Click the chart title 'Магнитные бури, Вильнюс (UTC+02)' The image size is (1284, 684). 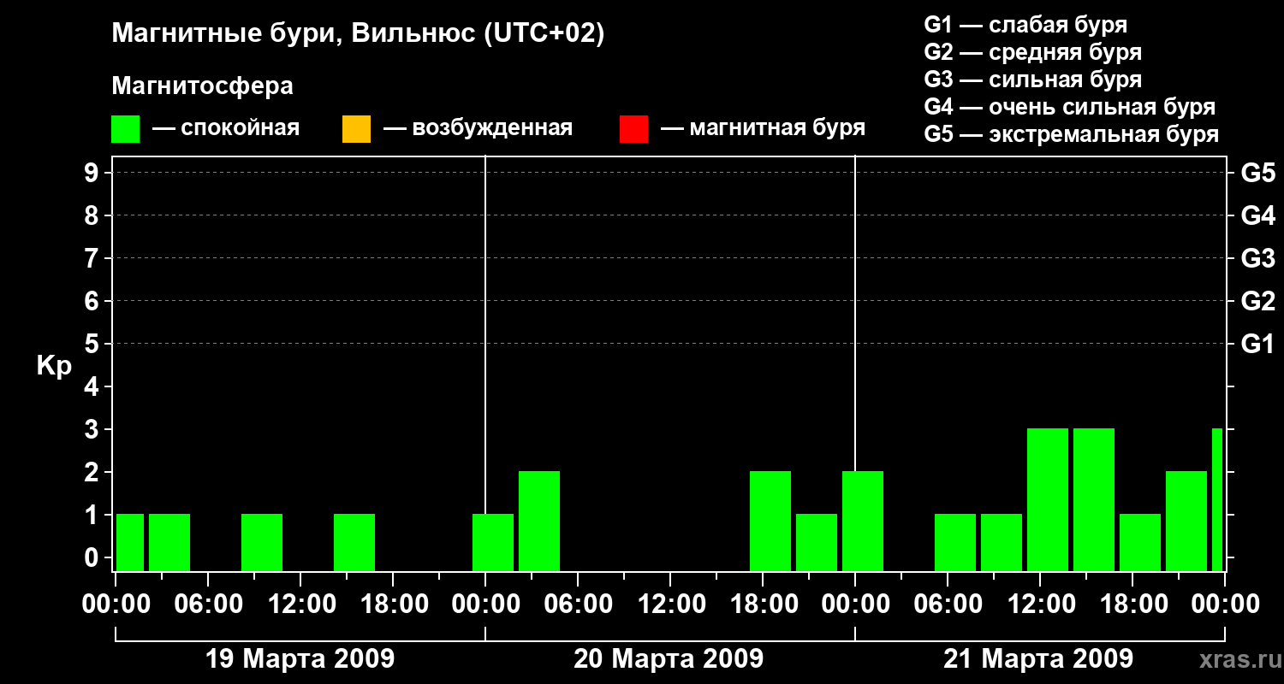tap(359, 34)
